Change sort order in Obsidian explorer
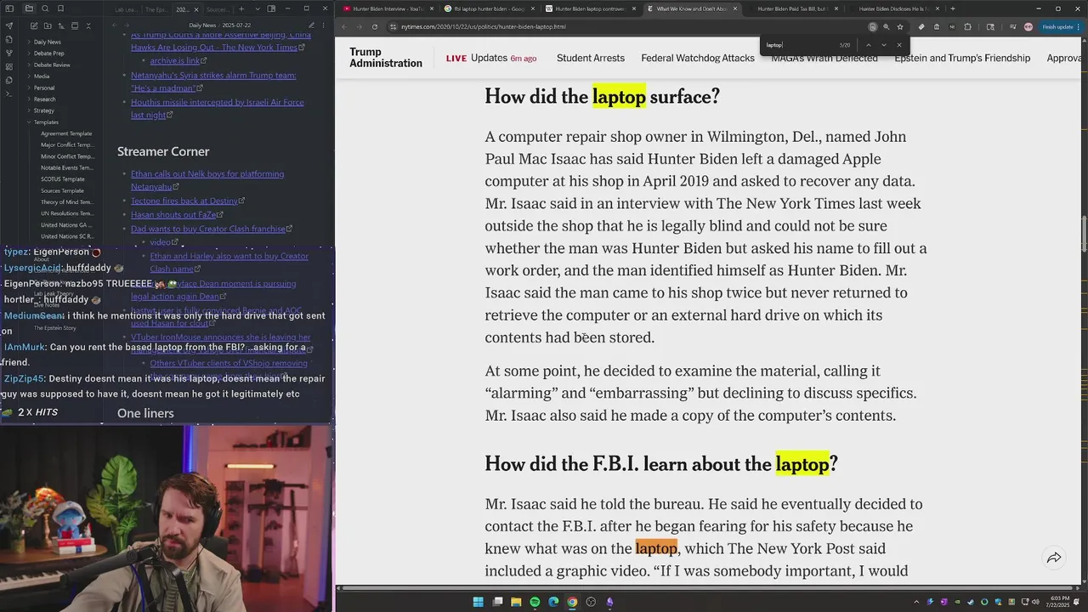This screenshot has height=612, width=1088. click(60, 25)
